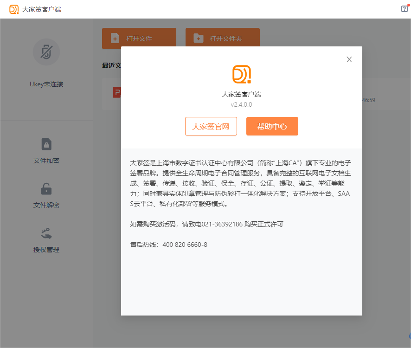
Task: Click the orange 大家签 logo in the dialog
Action: point(241,74)
